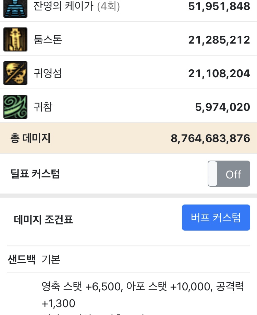Image resolution: width=257 pixels, height=315 pixels.
Task: Click the 툼스톤 tombstone skill icon
Action: pos(15,39)
